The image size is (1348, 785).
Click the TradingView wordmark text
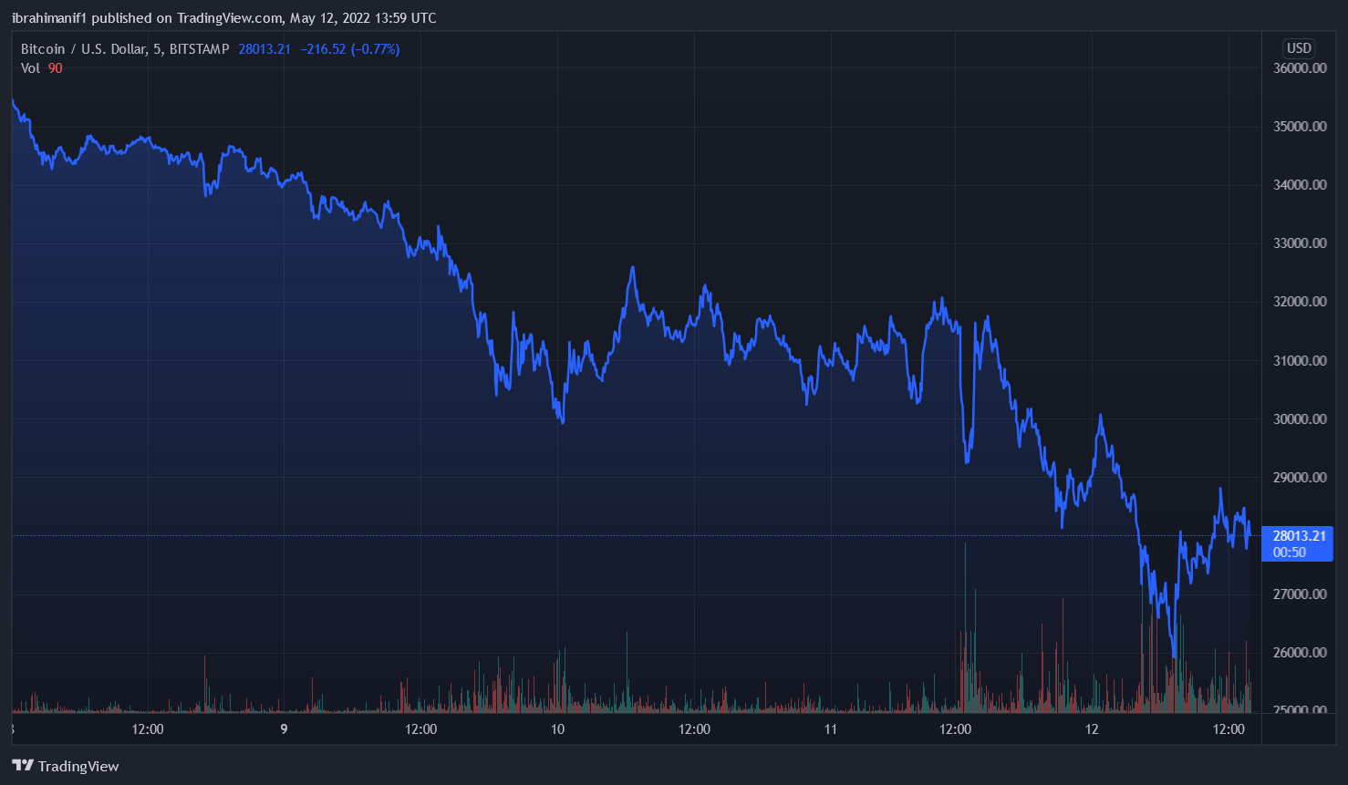78,767
